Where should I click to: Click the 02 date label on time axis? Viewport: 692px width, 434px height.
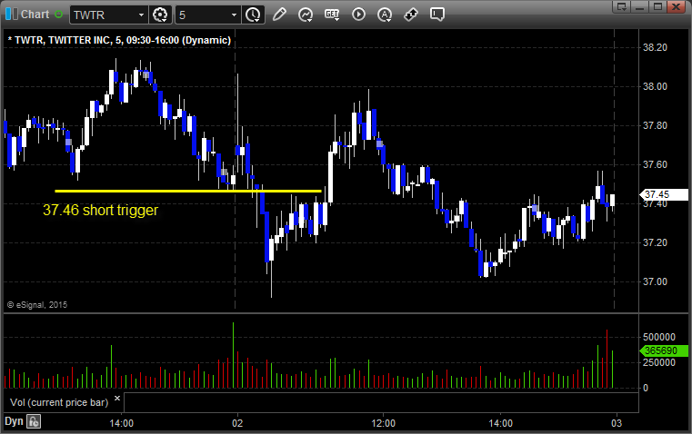pos(237,423)
